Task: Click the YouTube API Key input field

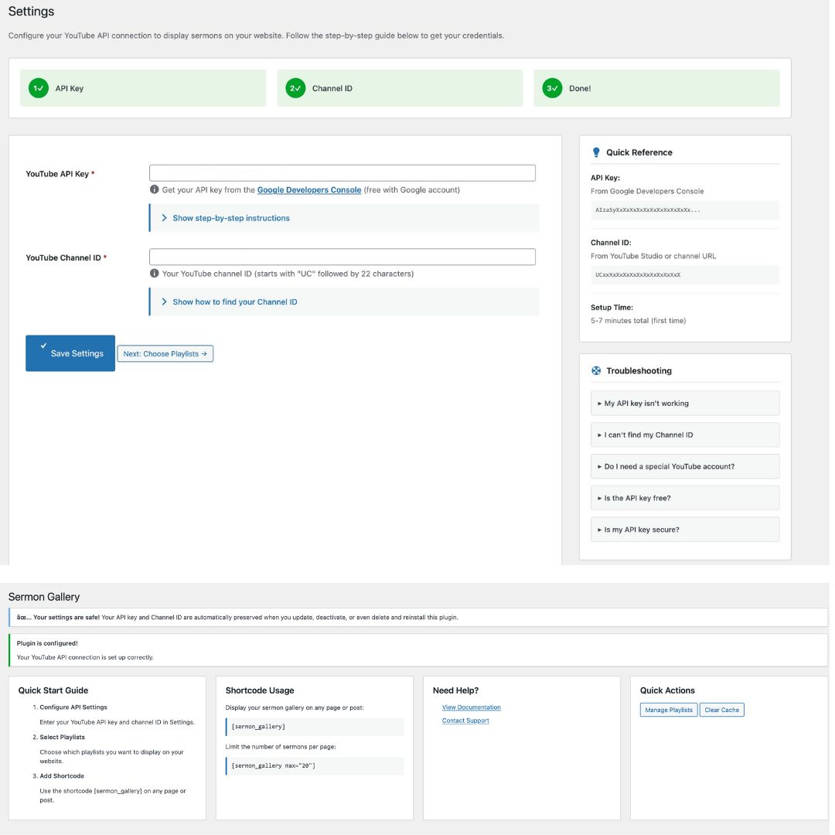Action: click(342, 173)
